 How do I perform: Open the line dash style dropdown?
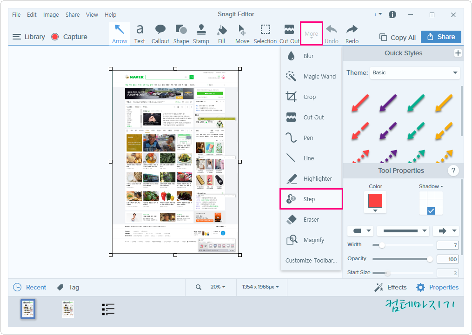point(403,231)
